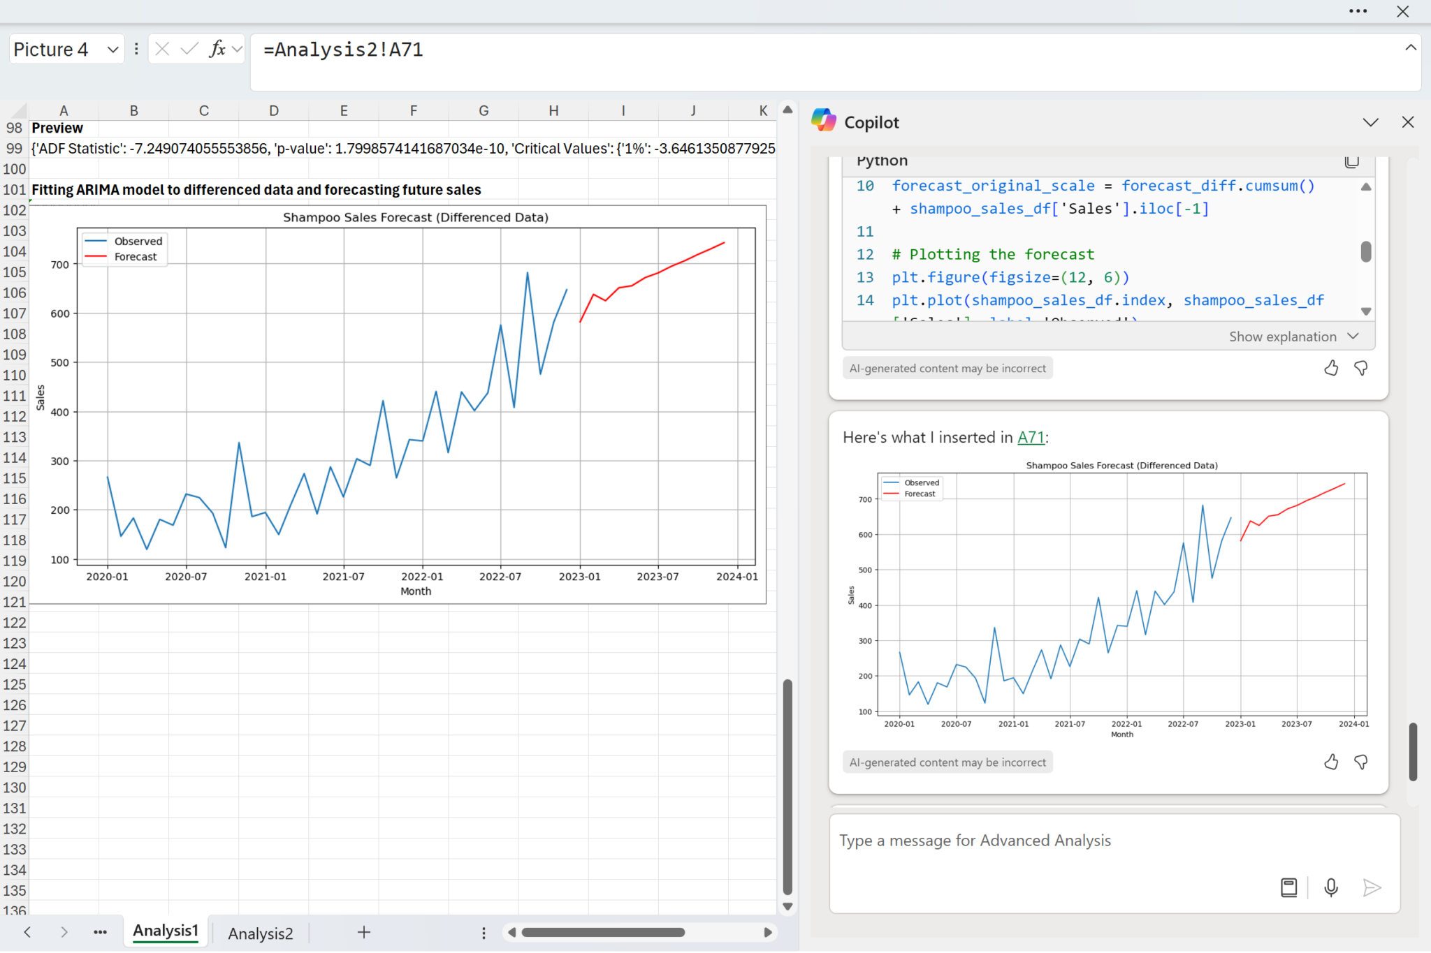Open the A71 cell link
Screen dimensions: 1431x953
(1031, 438)
